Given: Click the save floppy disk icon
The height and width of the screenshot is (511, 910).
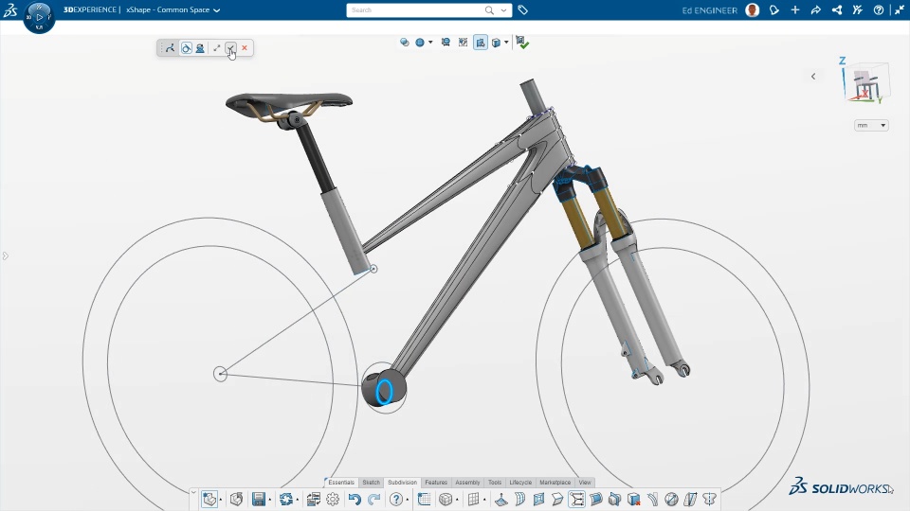Looking at the screenshot, I should pyautogui.click(x=259, y=499).
